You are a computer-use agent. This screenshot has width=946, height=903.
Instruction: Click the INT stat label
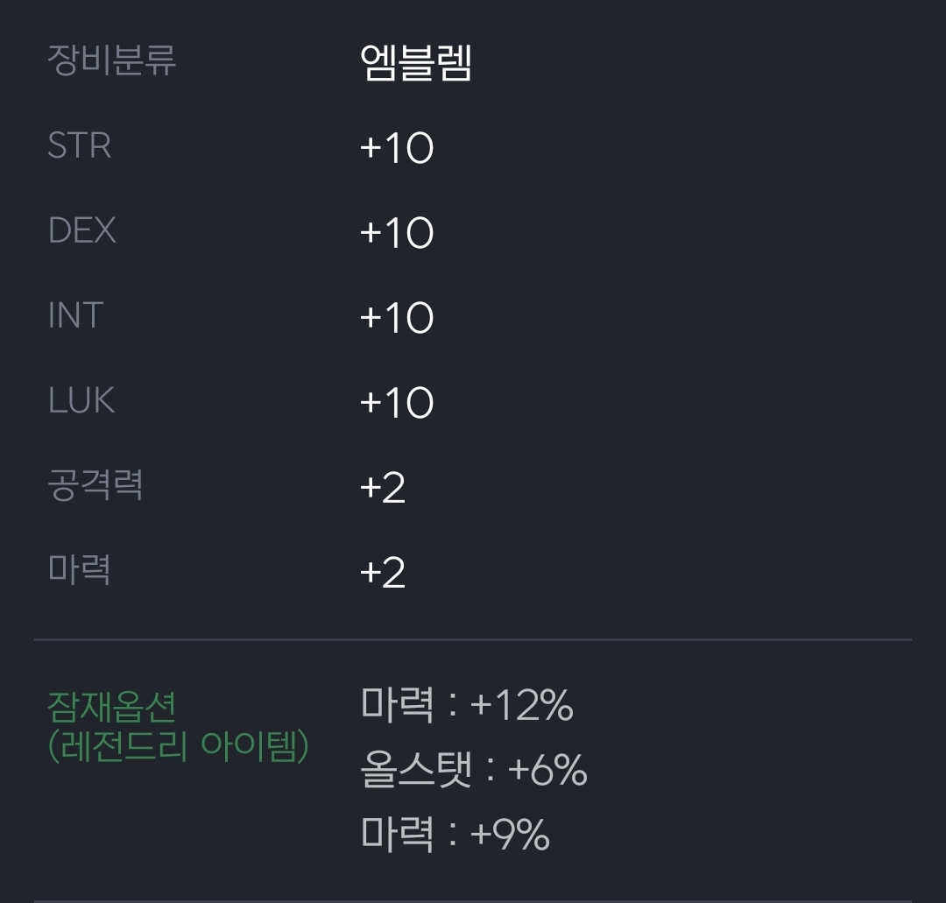coord(76,316)
